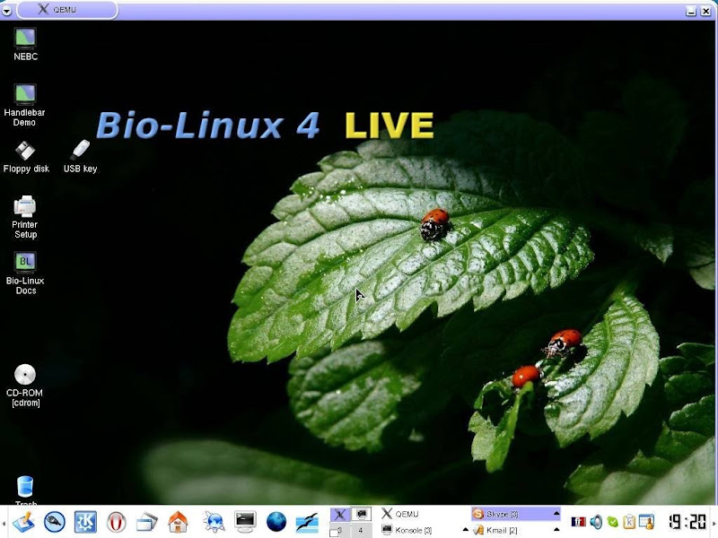Screen dimensions: 718x538
Task: Click the drawing pencil launcher in panel
Action: tap(23, 521)
